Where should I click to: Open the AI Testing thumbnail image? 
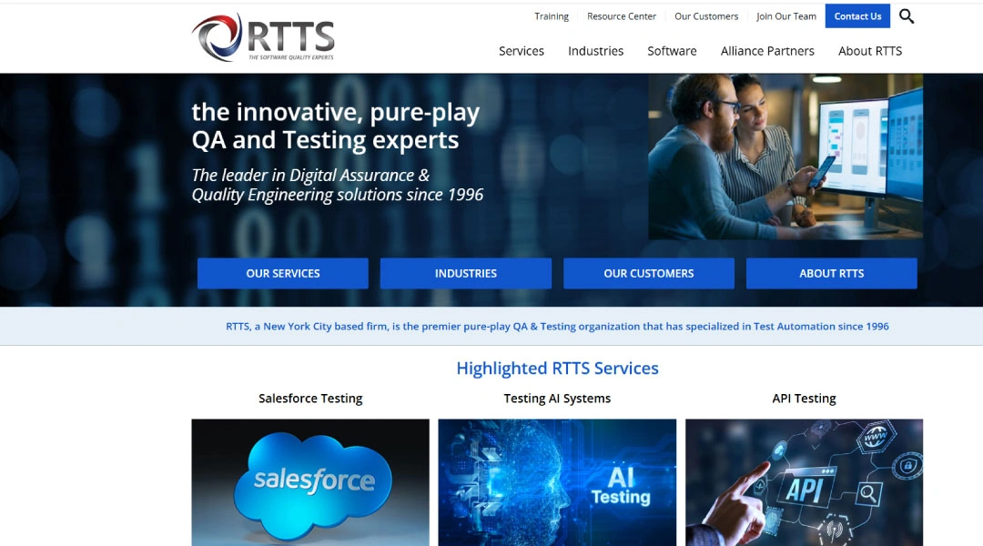pos(557,482)
